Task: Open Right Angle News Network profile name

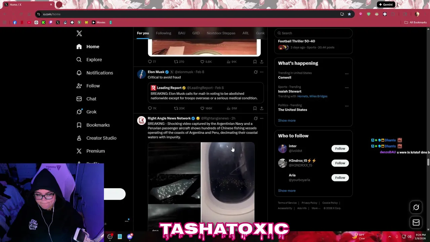Action: [x=169, y=118]
